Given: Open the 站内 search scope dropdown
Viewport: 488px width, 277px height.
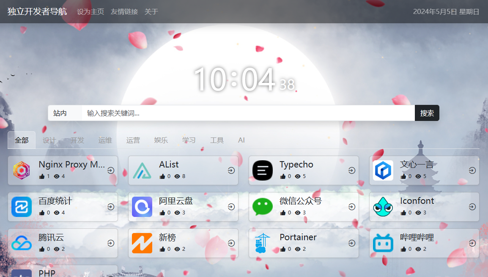Looking at the screenshot, I should click(65, 113).
